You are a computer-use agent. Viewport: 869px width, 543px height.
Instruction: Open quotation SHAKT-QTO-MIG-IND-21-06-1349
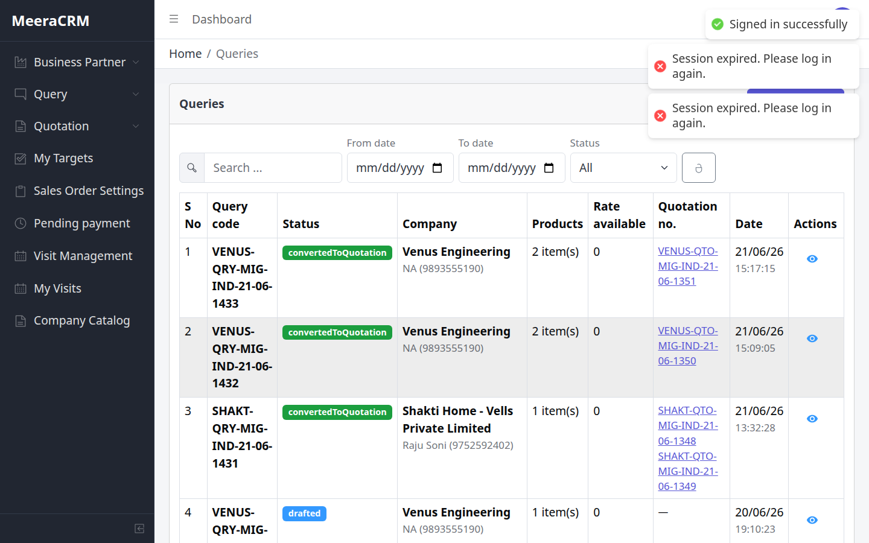click(688, 471)
